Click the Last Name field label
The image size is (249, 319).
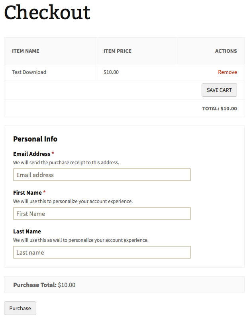tap(27, 231)
